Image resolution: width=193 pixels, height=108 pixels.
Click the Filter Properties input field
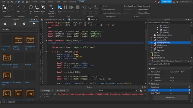click(x=169, y=64)
